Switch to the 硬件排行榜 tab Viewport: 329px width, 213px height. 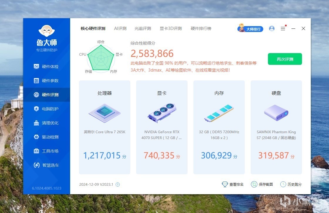point(201,28)
